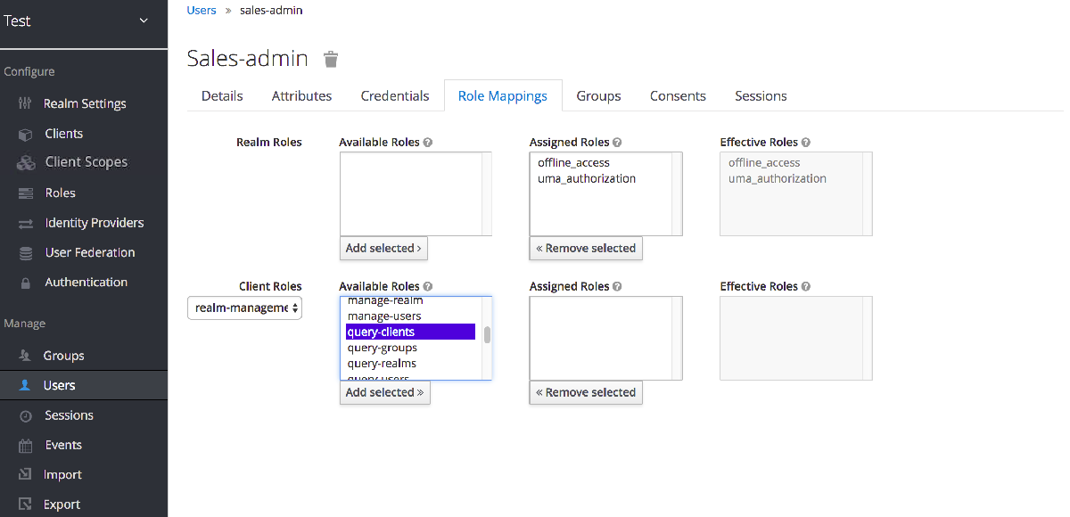Click the Events calendar icon
Image resolution: width=1070 pixels, height=517 pixels.
pos(26,445)
